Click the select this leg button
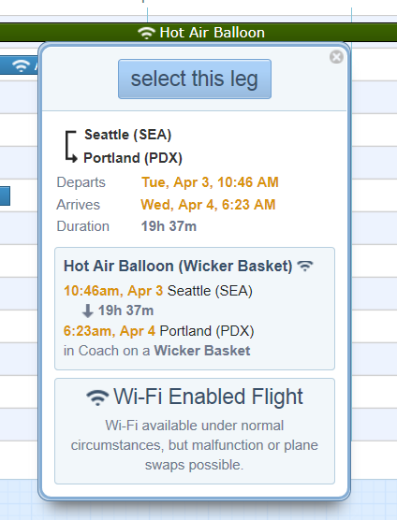Screen dimensions: 397x520 pyautogui.click(x=195, y=79)
